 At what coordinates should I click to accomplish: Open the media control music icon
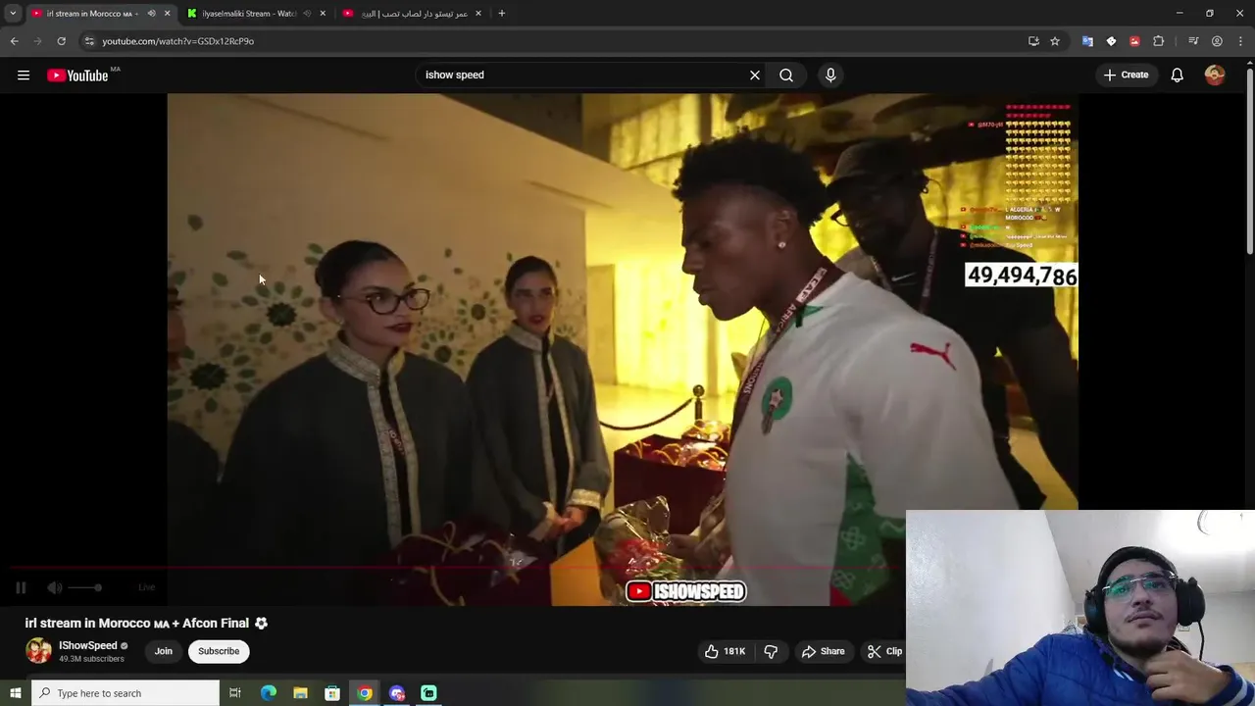click(x=1193, y=41)
